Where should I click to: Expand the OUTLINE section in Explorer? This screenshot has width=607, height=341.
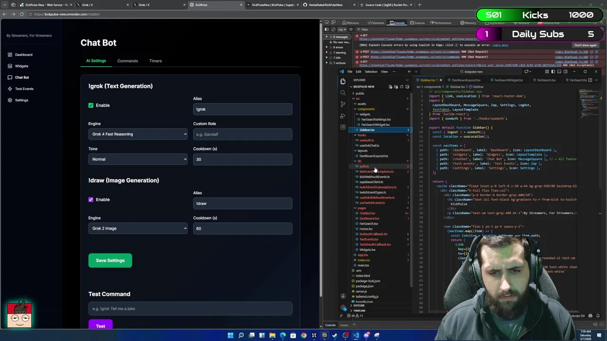(359, 305)
